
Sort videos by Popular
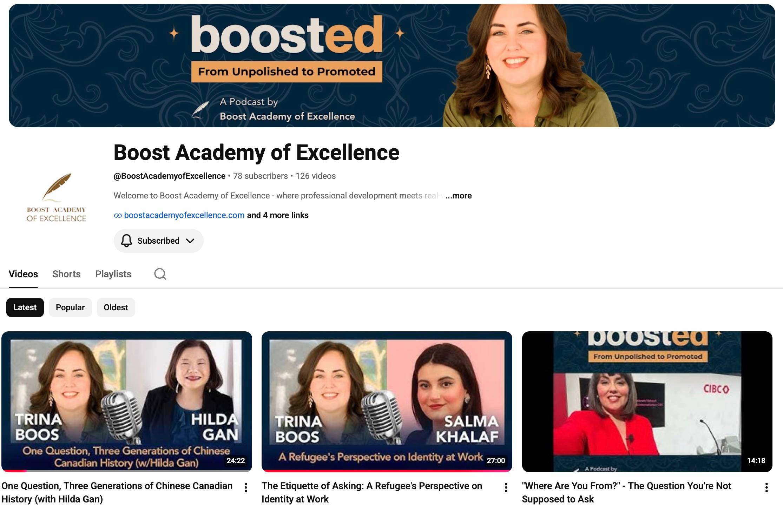(70, 307)
